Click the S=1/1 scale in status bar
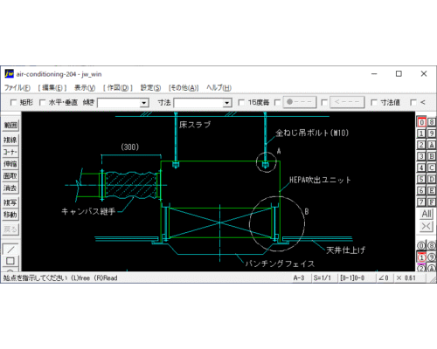 [323, 278]
